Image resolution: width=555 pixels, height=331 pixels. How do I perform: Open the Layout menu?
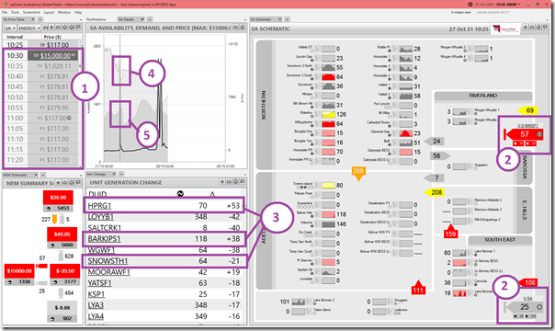[49, 12]
